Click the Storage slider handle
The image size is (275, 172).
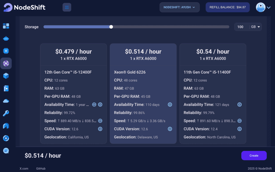point(111,27)
